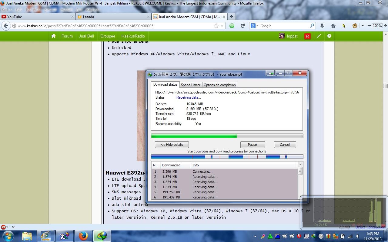388x242 pixels.
Task: Open the Forum link in Kaskus navbar
Action: click(x=67, y=36)
